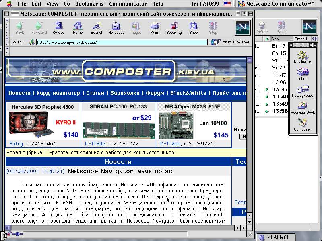Open Newsgroups from the component palette
The image size is (322, 241).
tap(303, 91)
